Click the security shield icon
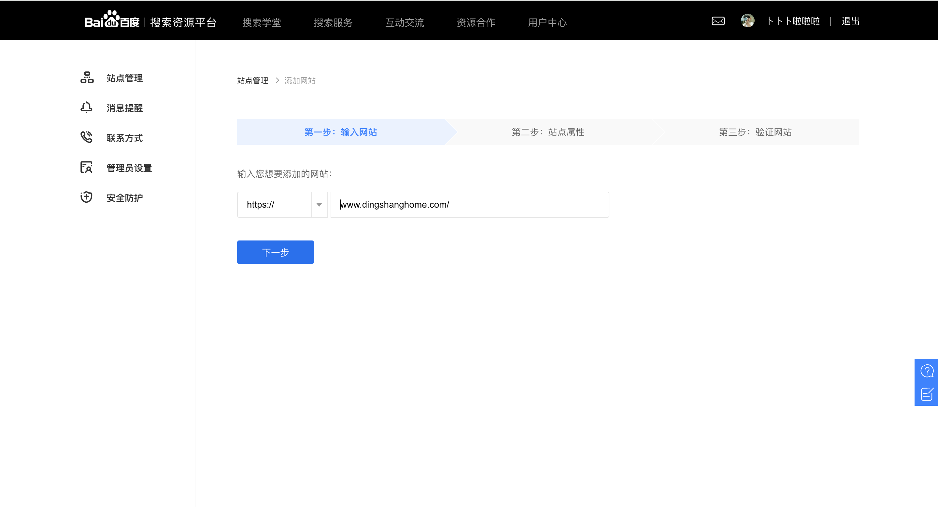 click(86, 197)
